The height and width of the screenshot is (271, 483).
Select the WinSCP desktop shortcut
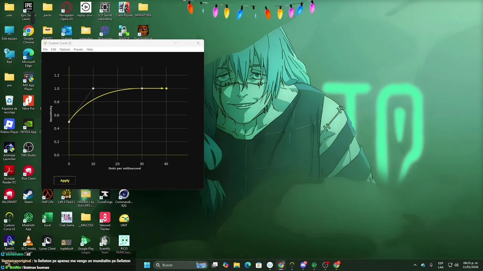(x=124, y=32)
